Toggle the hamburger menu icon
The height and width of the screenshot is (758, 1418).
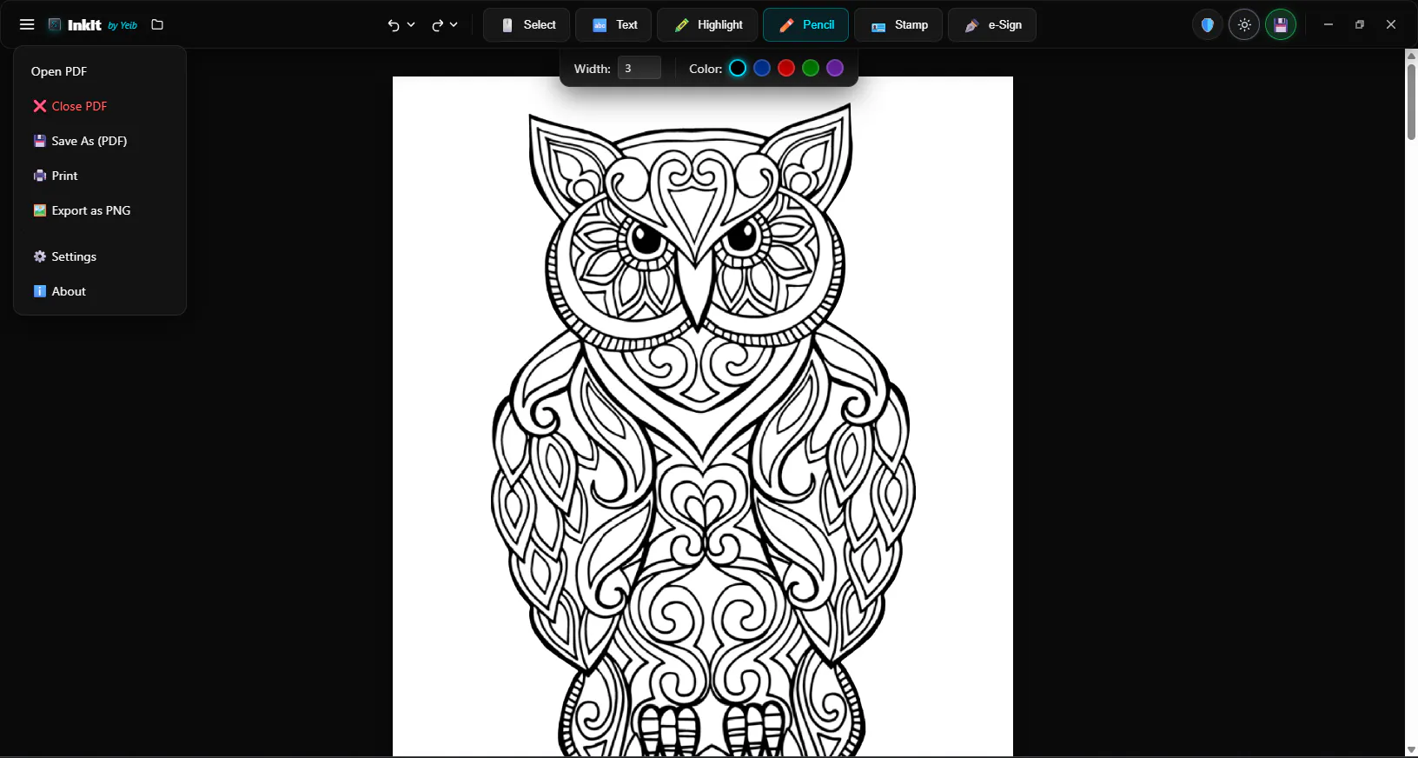(27, 25)
